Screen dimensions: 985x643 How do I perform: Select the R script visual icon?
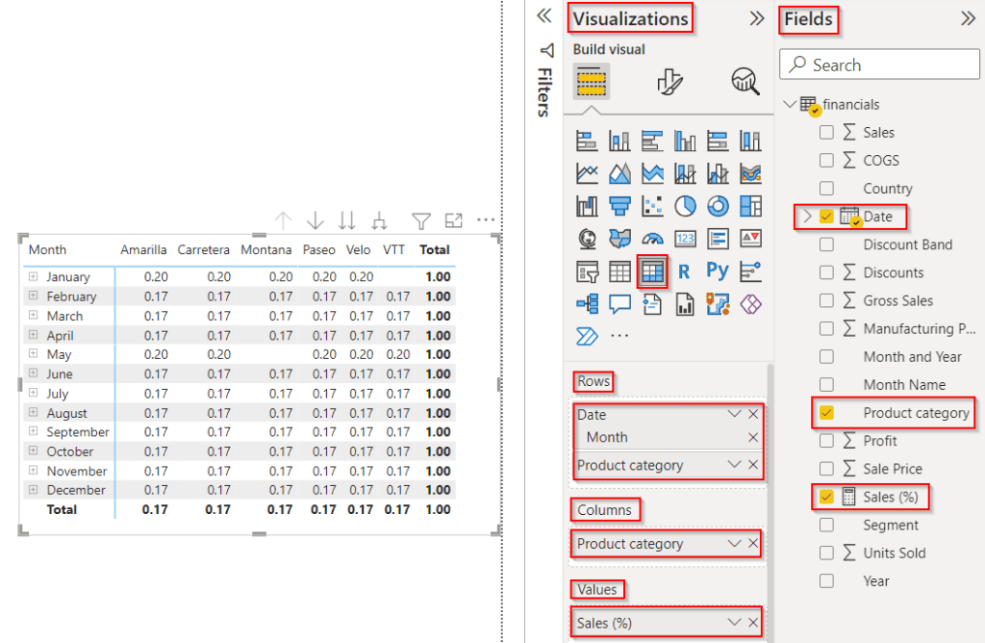tap(684, 272)
